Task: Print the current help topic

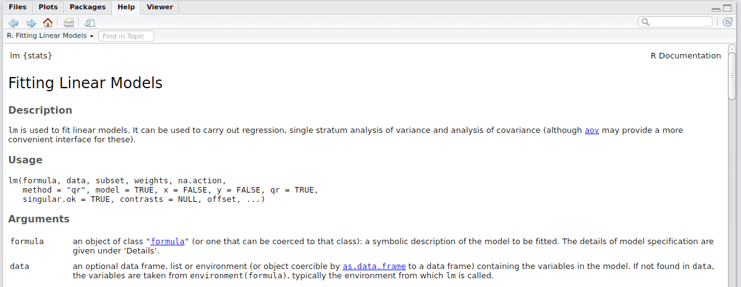Action: pos(69,23)
